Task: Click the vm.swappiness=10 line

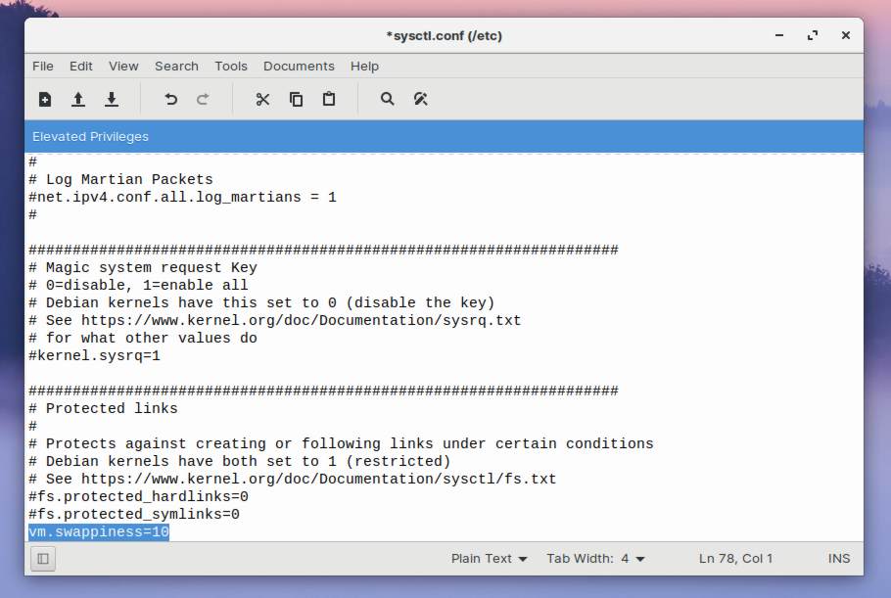Action: (99, 532)
